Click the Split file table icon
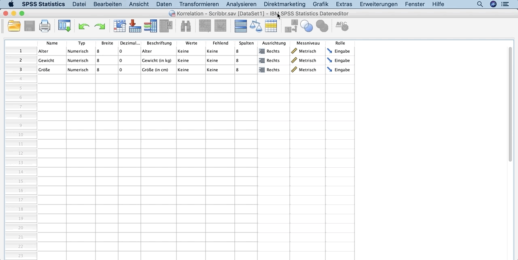The image size is (518, 260). tap(241, 26)
